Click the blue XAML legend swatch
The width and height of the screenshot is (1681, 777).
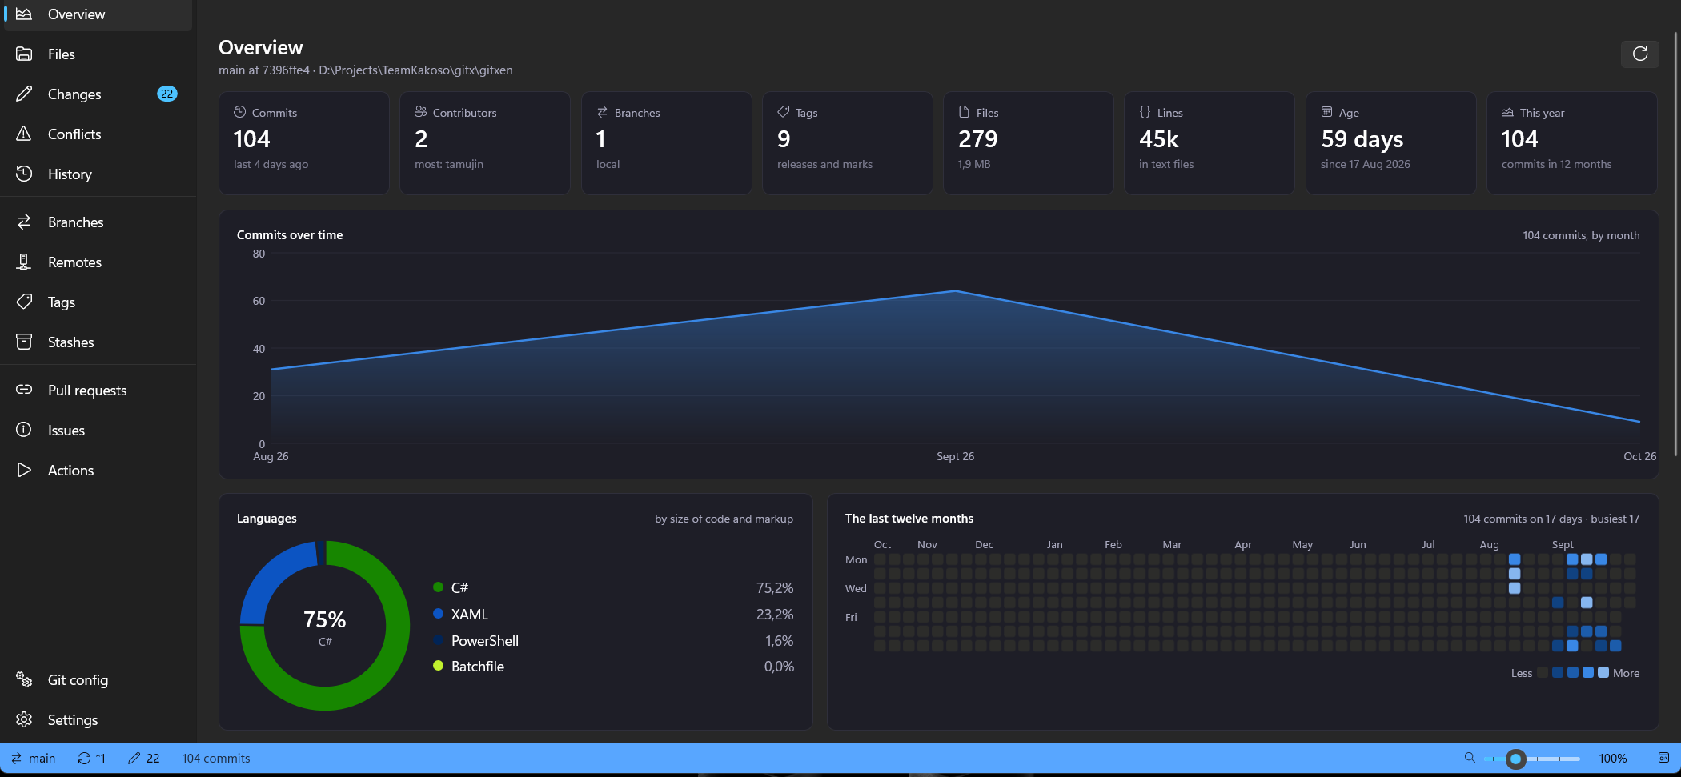coord(438,614)
